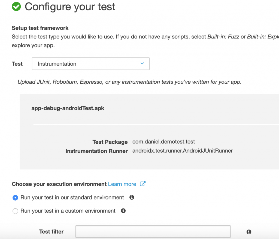
Task: Click info icon beside custom environment option
Action: [x=123, y=211]
